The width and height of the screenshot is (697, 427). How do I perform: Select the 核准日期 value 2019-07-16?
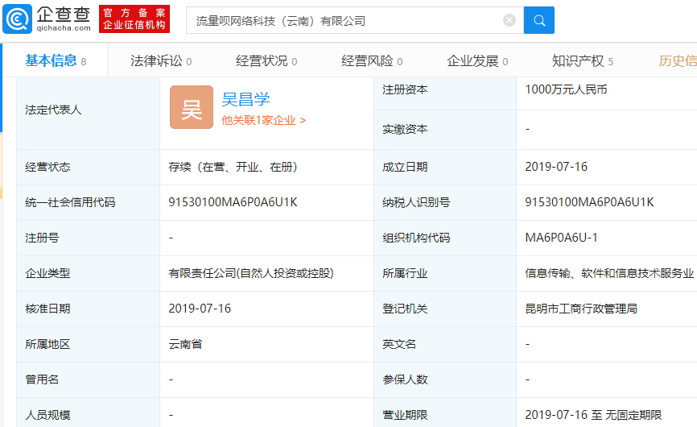[x=200, y=309]
